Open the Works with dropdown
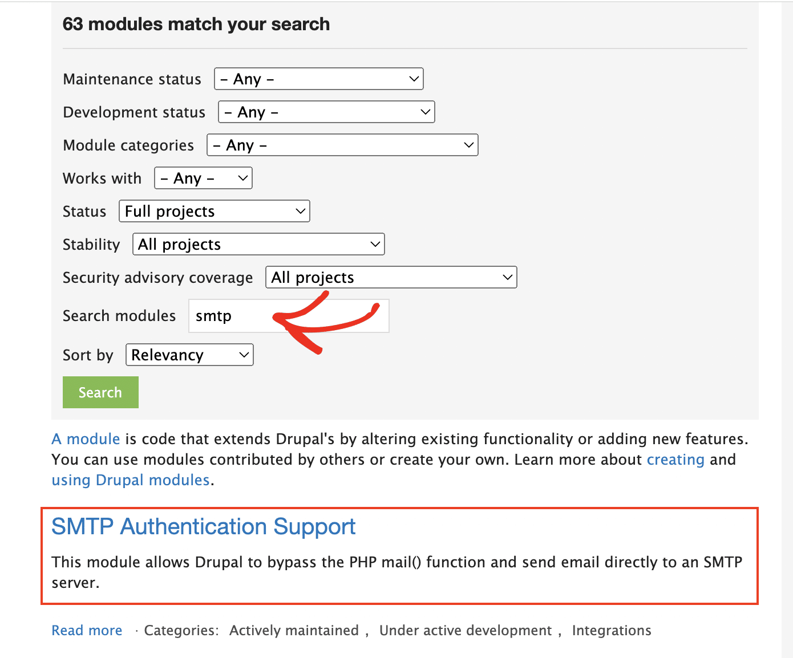 click(203, 178)
